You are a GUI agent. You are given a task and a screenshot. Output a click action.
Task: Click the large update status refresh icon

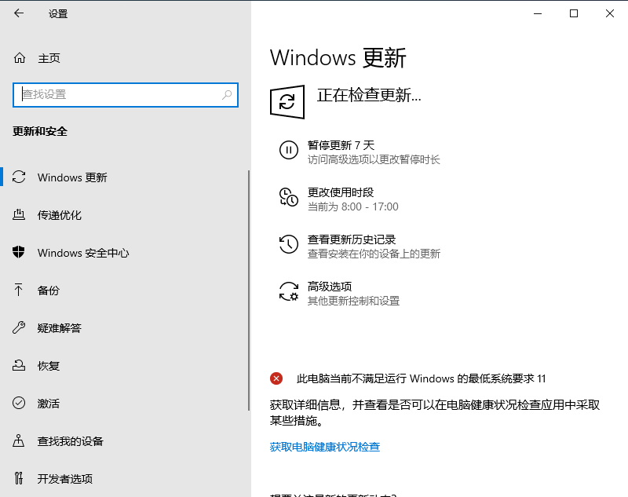(287, 102)
